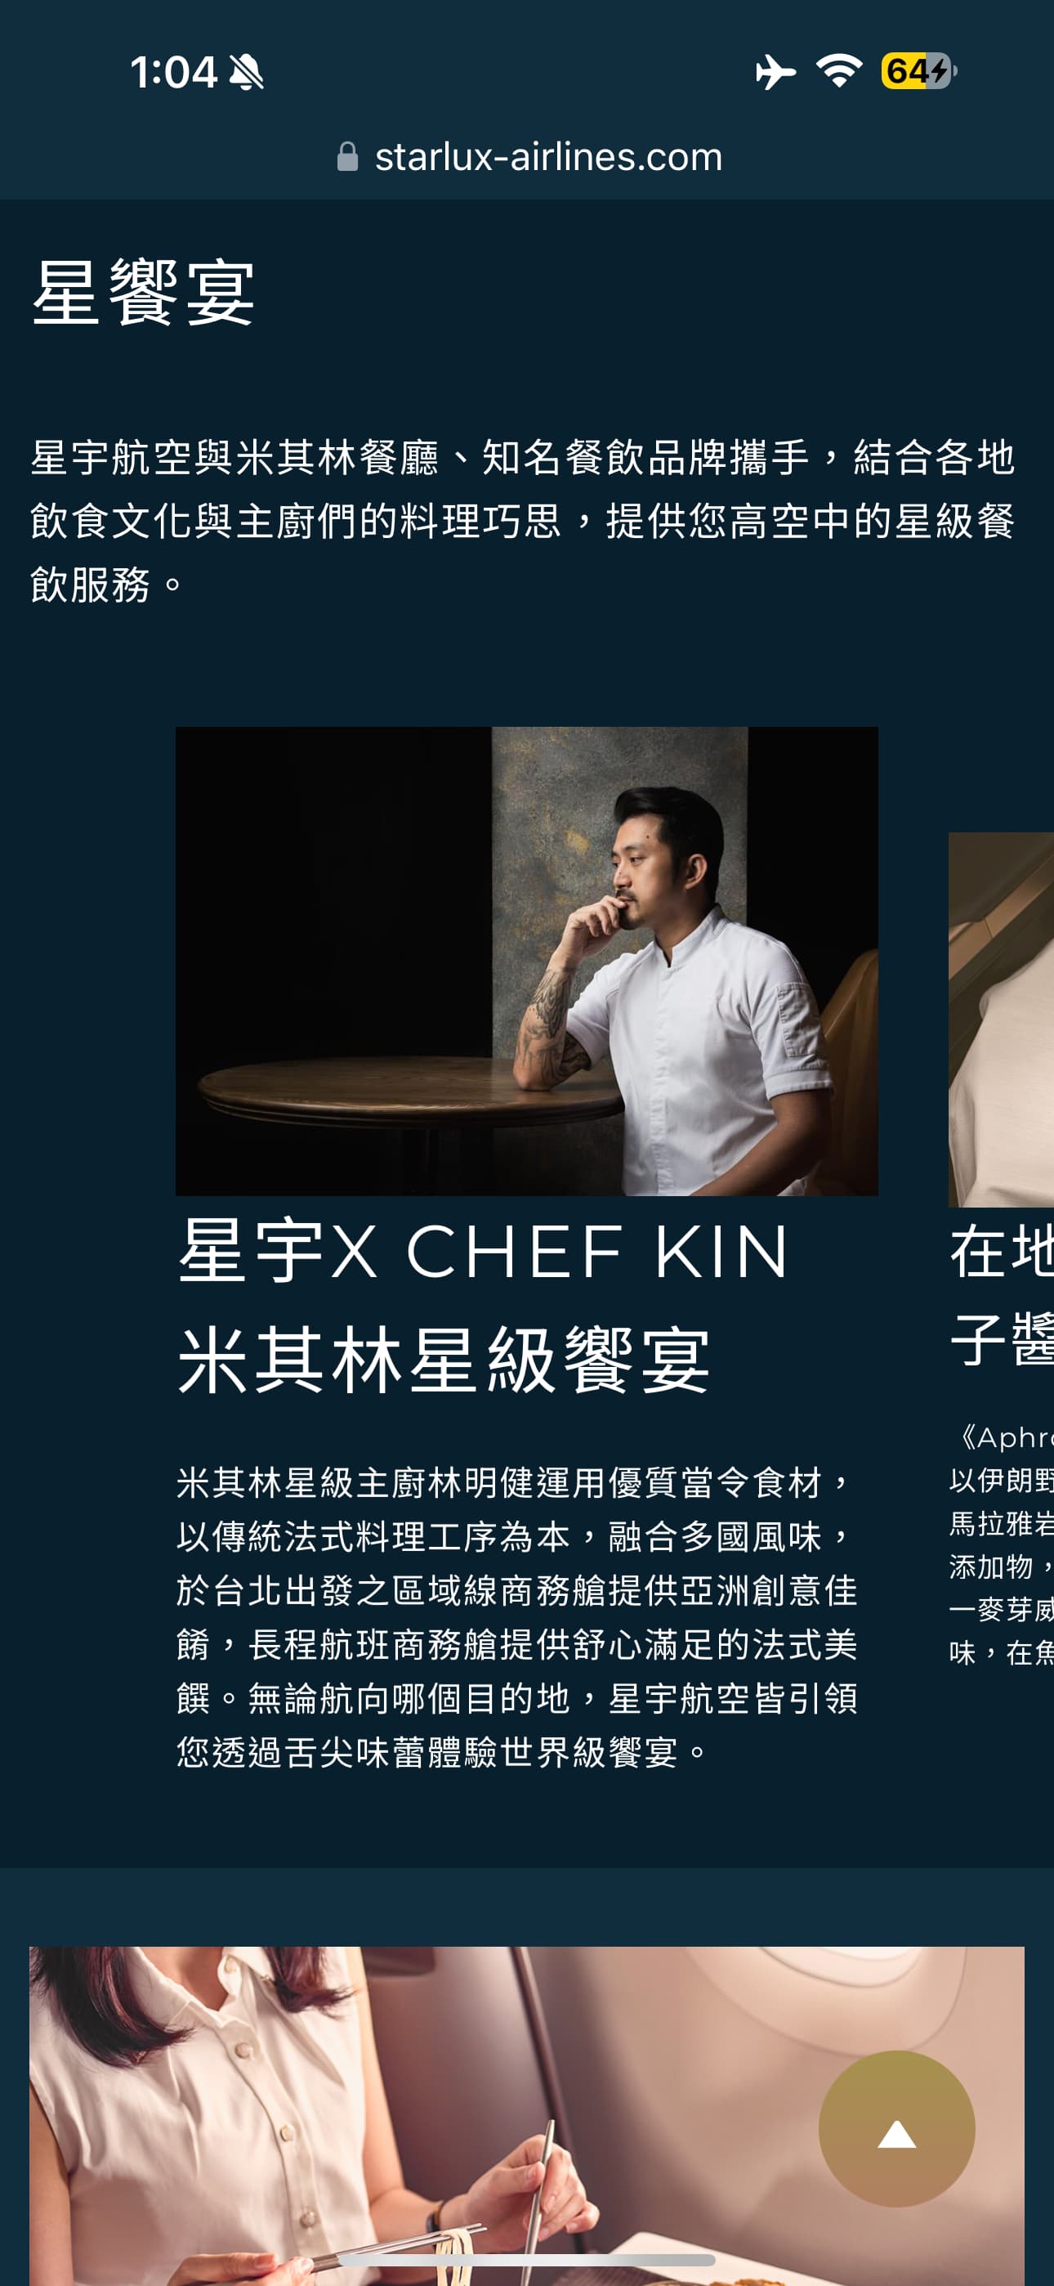1054x2286 pixels.
Task: Tap the Aphro description on next card
Action: pos(1002,1544)
